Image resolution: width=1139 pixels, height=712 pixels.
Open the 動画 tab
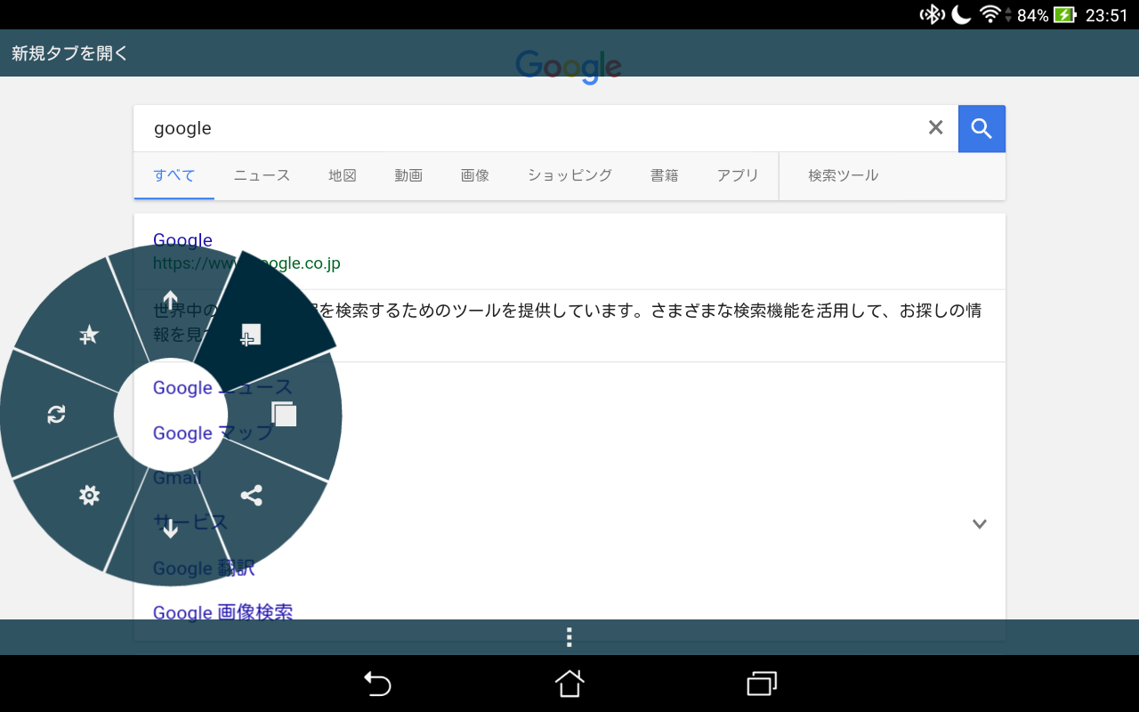pyautogui.click(x=408, y=175)
